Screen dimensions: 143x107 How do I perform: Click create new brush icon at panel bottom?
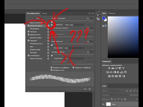90,89
